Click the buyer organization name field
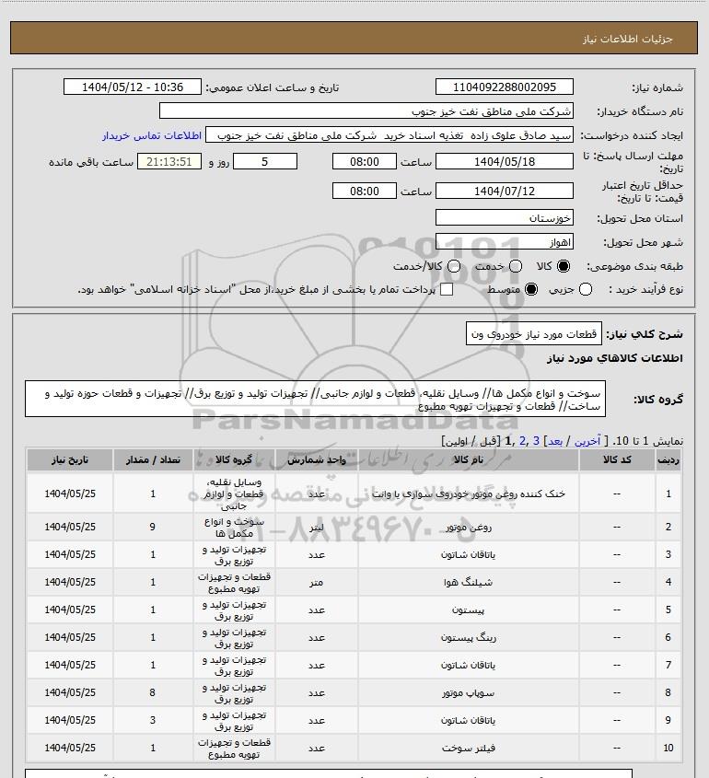Viewport: 709px width, 778px height. (366, 111)
